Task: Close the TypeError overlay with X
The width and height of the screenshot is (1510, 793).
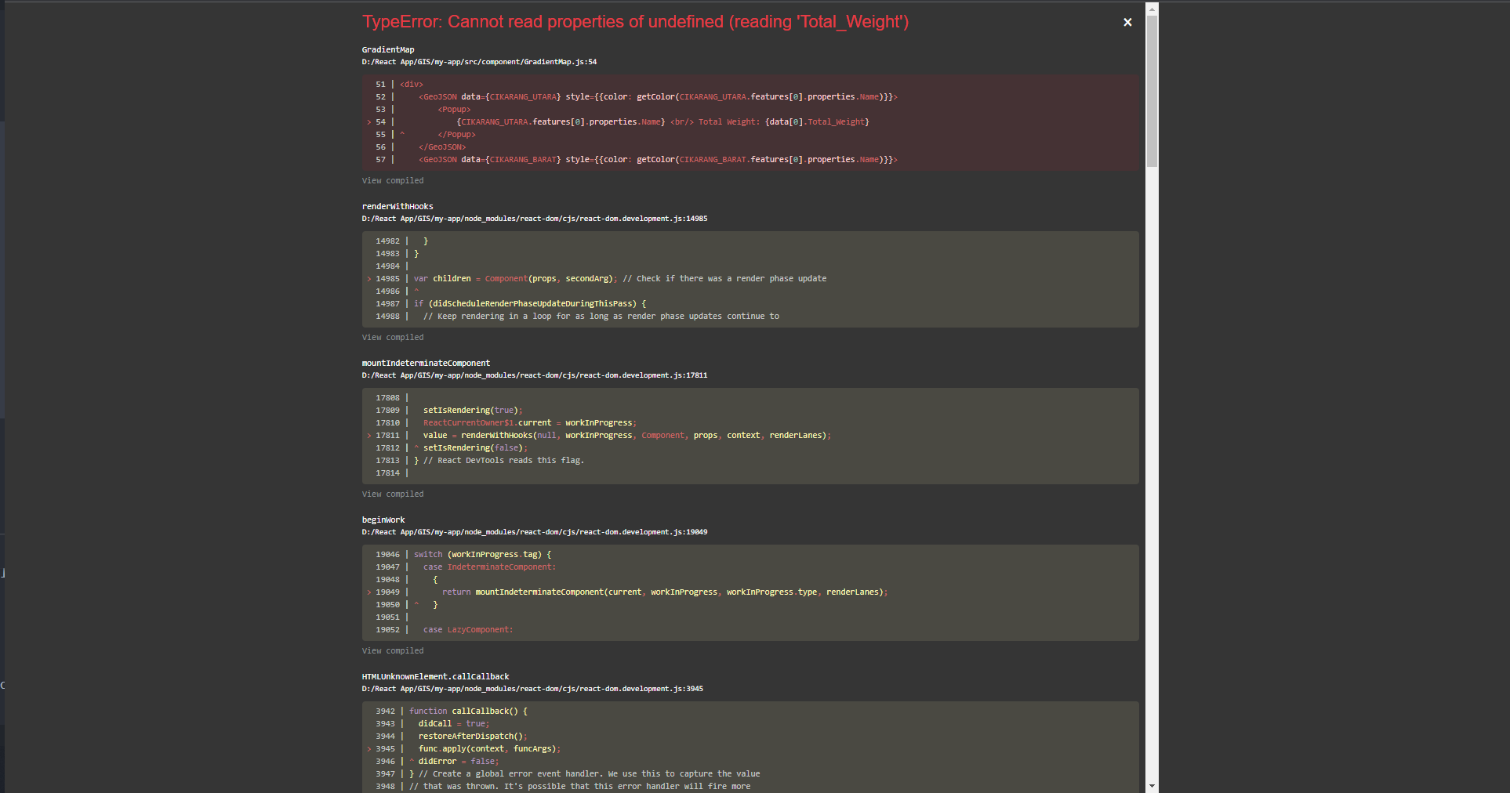Action: click(1127, 22)
